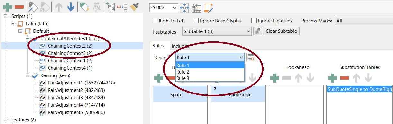Click the broom clean-up icon in toolbar
The height and width of the screenshot is (124, 393).
coord(134,6)
